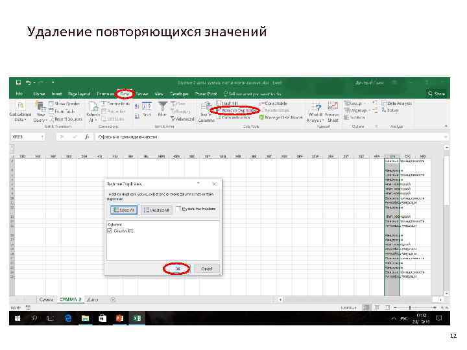Close the Remove Duplicates dialog with the X

click(215, 184)
